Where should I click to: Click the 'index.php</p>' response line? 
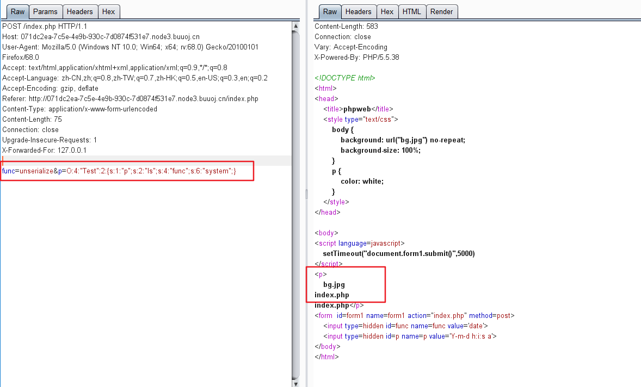pyautogui.click(x=339, y=305)
